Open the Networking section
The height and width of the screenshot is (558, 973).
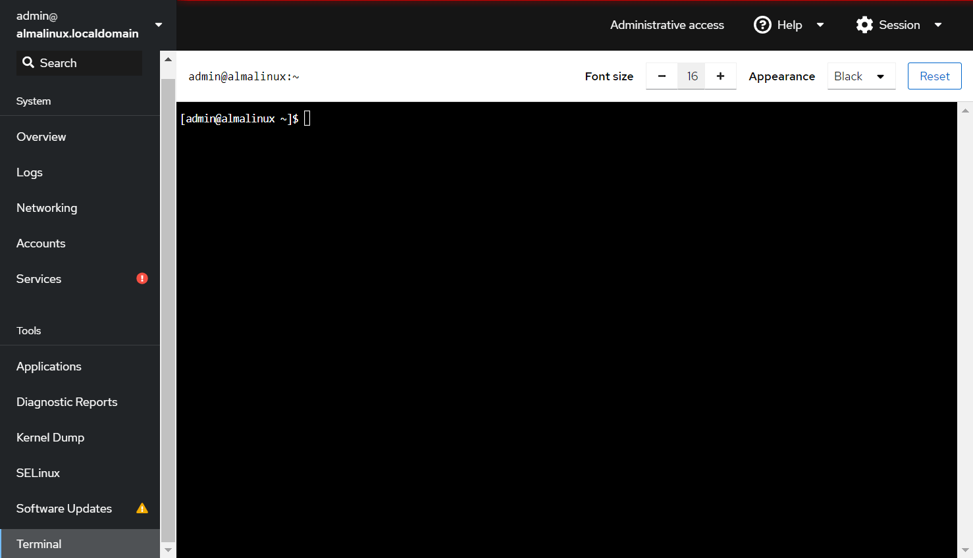pyautogui.click(x=80, y=208)
